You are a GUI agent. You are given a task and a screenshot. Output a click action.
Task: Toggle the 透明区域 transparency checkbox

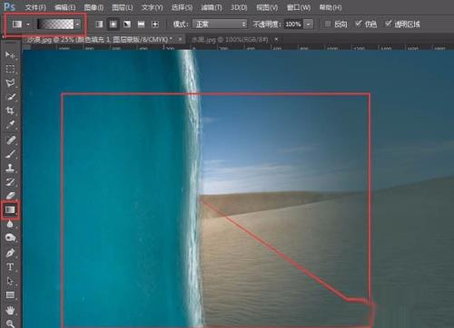coord(388,24)
